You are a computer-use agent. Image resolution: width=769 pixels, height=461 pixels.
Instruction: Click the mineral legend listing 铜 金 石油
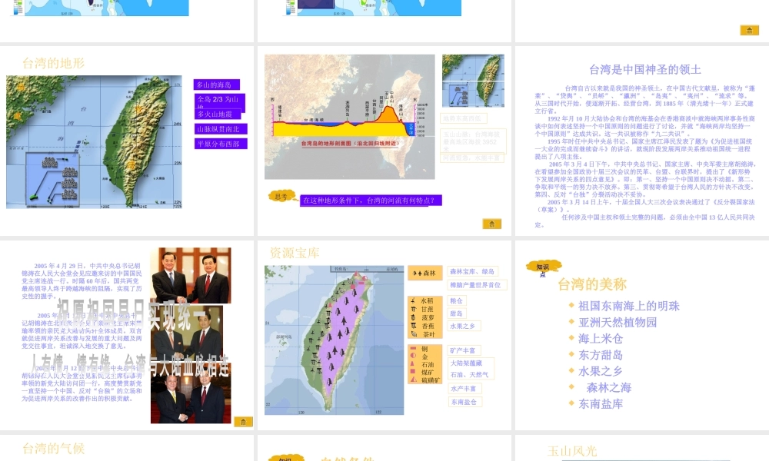(x=424, y=364)
